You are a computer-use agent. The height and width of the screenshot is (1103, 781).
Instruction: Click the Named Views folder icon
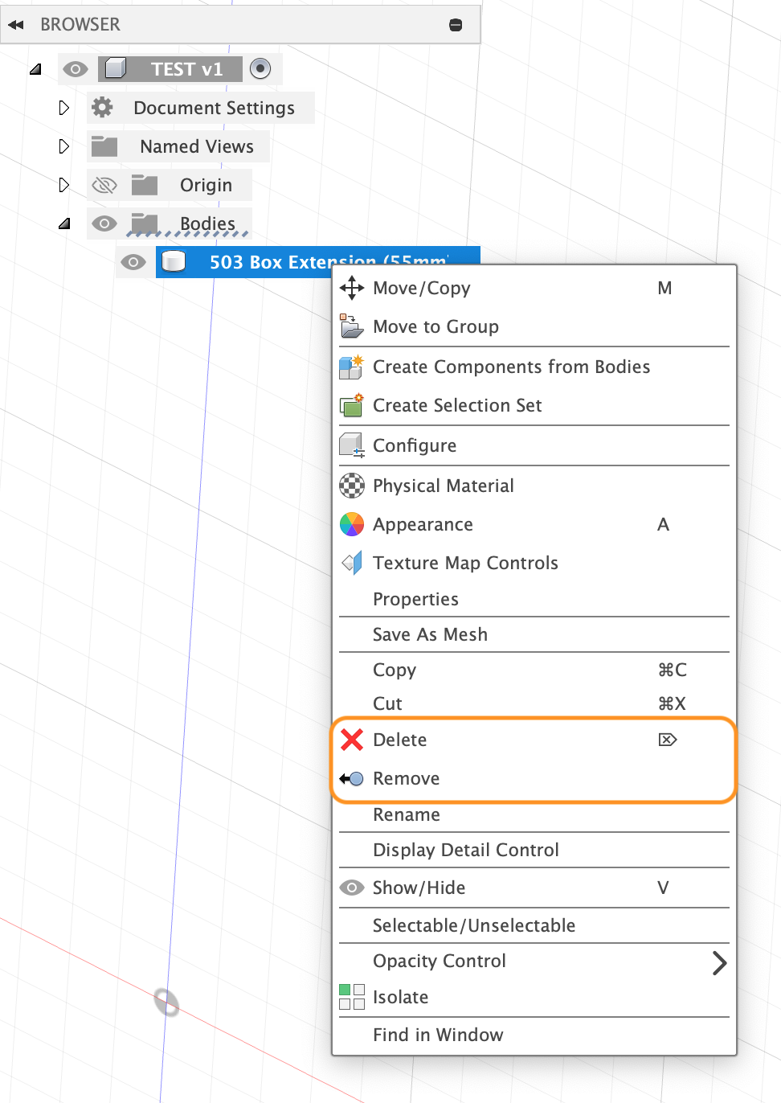104,146
